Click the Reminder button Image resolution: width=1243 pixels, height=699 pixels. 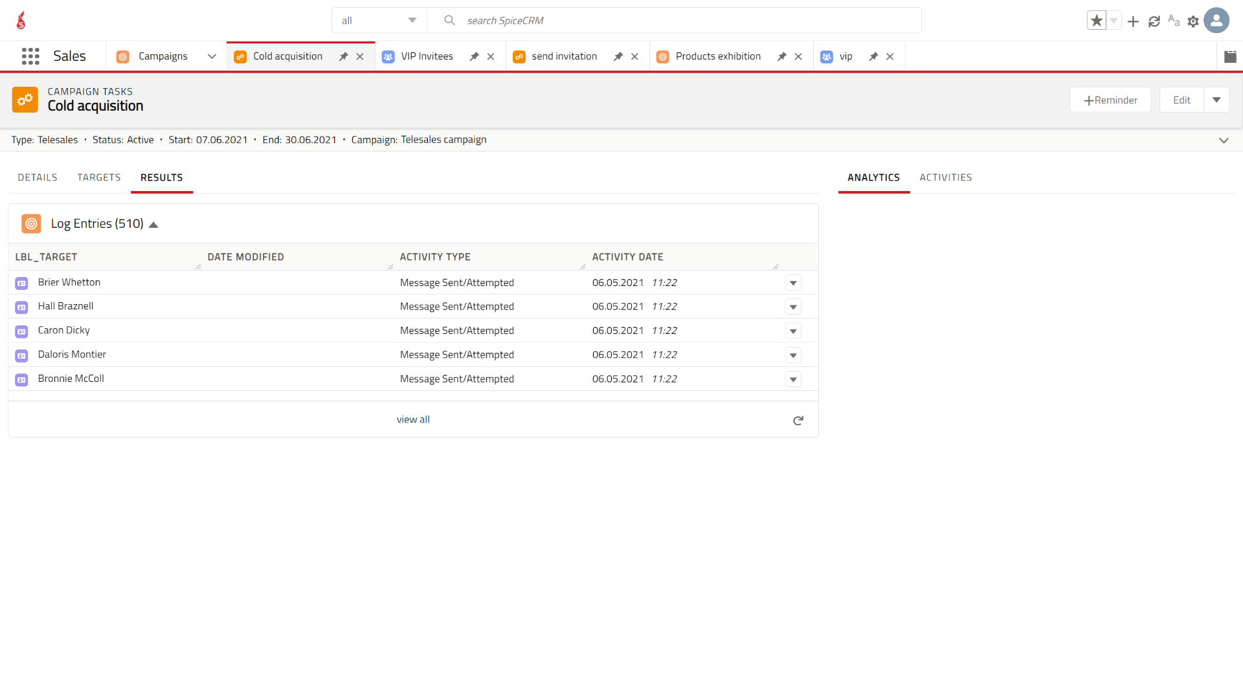click(1110, 100)
